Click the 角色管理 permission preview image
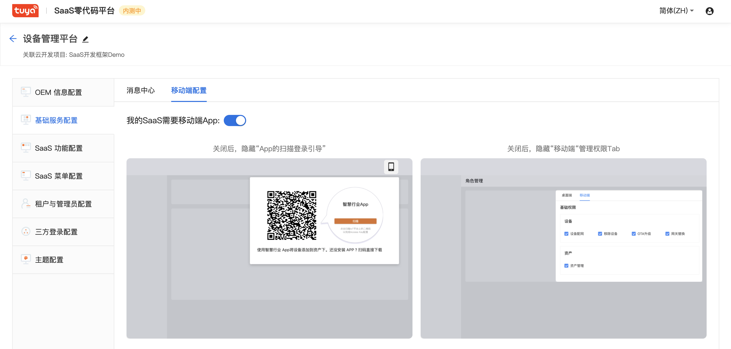This screenshot has height=349, width=731. pyautogui.click(x=563, y=248)
